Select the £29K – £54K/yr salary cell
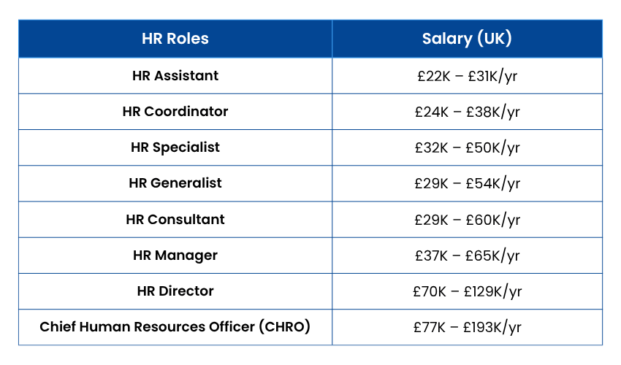This screenshot has height=365, width=621. (x=467, y=183)
